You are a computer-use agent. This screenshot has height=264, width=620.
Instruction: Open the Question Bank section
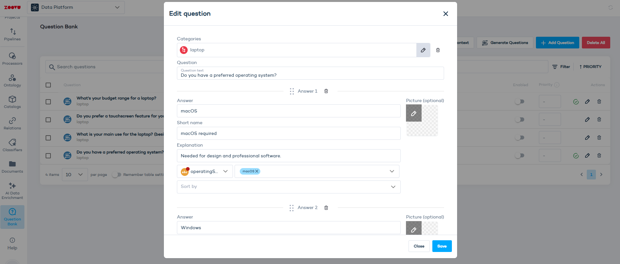point(12,217)
